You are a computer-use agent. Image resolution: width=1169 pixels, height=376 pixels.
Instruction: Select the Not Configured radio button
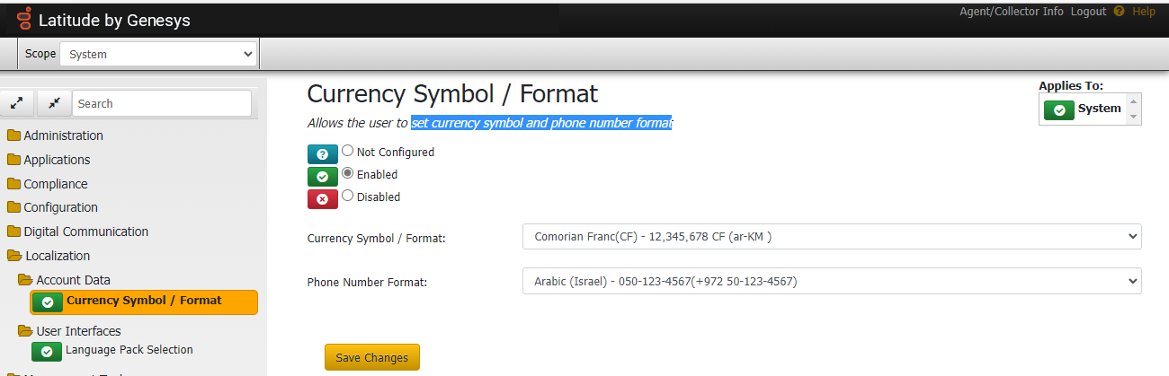348,152
